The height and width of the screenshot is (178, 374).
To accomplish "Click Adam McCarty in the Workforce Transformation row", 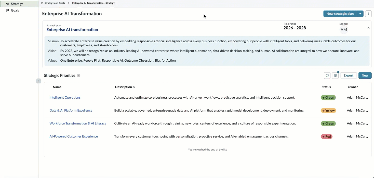I will 357,123.
